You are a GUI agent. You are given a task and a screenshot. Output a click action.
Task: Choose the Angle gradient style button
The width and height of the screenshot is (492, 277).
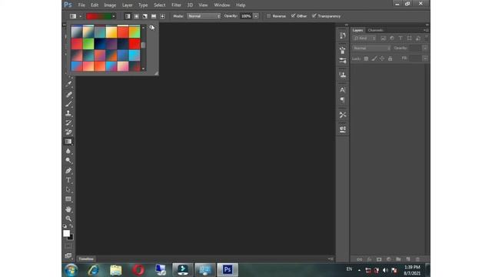click(x=145, y=16)
